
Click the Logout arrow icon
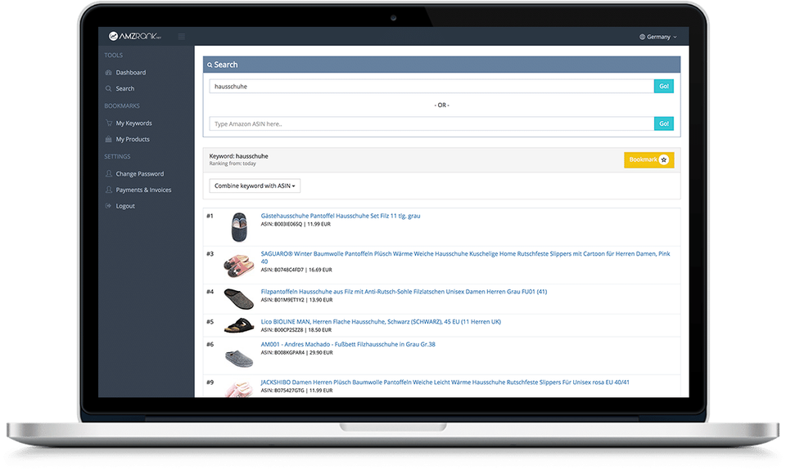point(109,207)
